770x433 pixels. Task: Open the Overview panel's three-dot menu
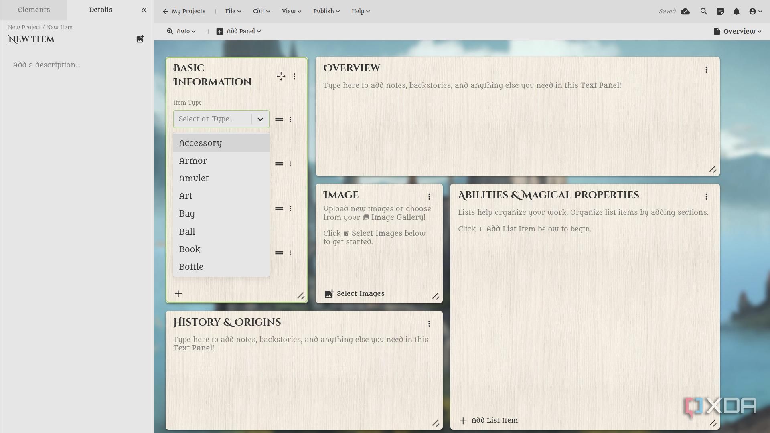706,70
